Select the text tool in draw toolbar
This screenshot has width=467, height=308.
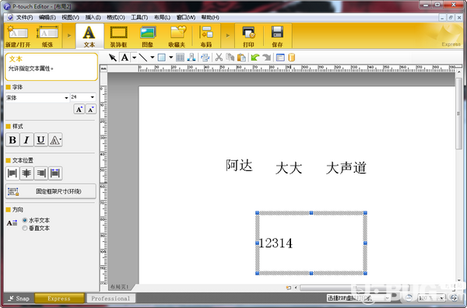[x=125, y=58]
